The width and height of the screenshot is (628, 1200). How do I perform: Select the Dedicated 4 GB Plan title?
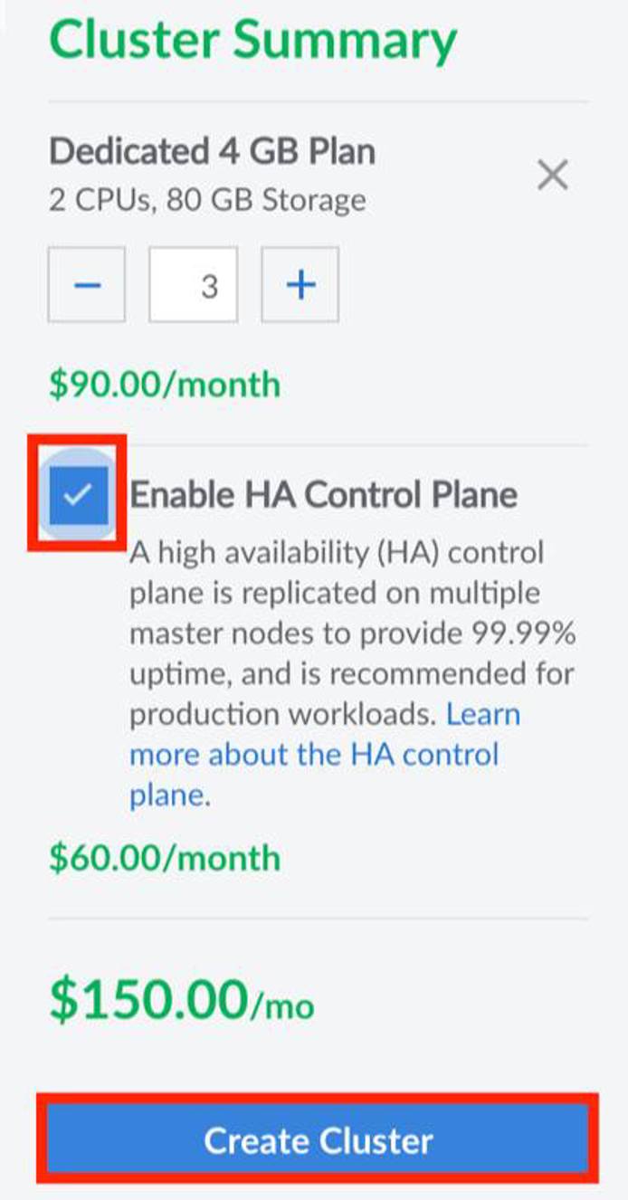point(212,151)
